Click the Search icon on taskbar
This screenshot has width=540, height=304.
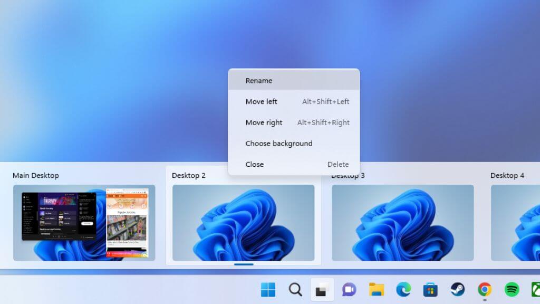tap(295, 290)
